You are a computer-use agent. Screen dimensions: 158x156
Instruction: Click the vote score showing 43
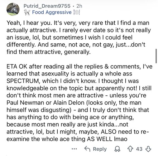tap(139, 149)
